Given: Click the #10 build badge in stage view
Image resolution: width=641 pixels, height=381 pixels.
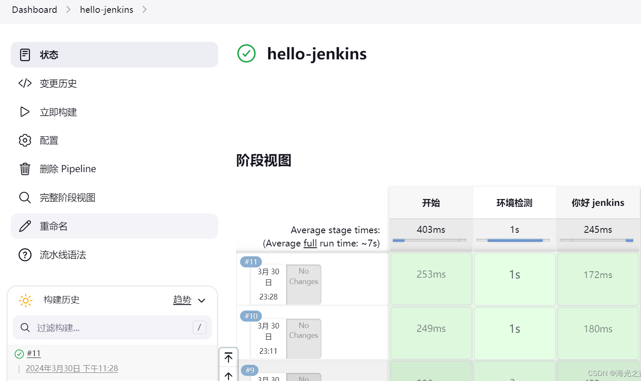Looking at the screenshot, I should pyautogui.click(x=251, y=316).
